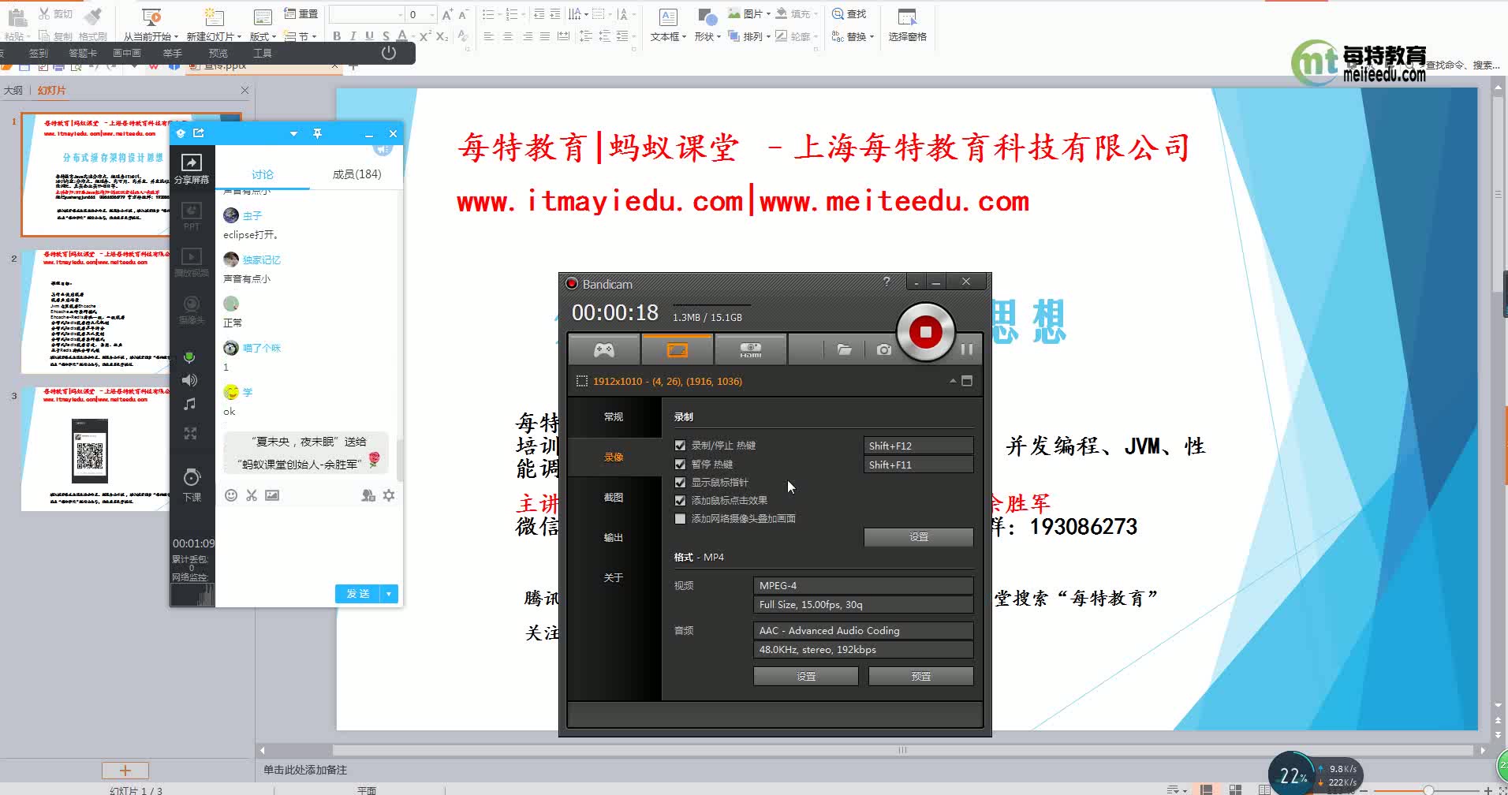
Task: Toggle 显示鼠标指针 checkbox
Action: pos(680,483)
